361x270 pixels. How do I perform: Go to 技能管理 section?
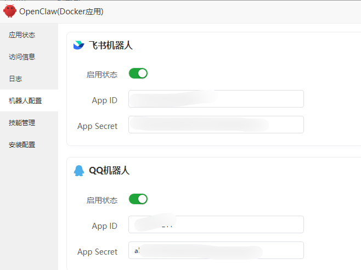click(x=29, y=122)
